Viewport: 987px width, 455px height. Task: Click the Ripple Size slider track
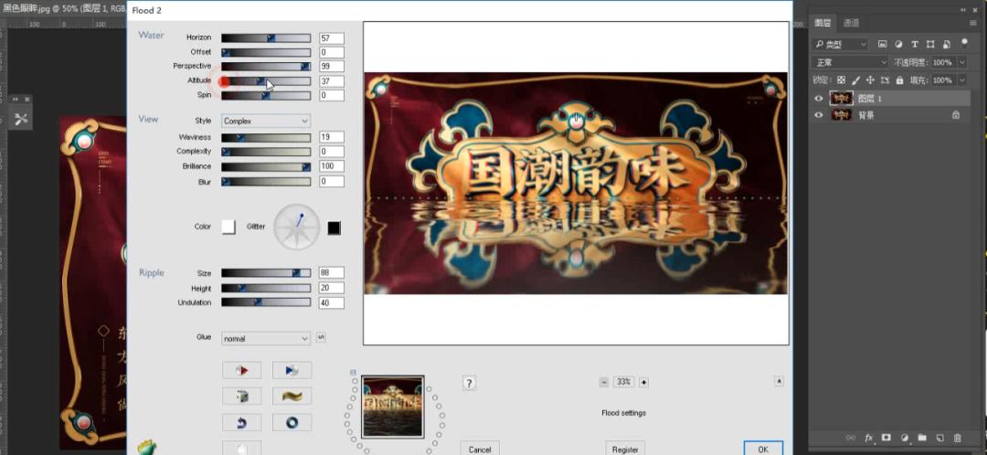click(266, 273)
